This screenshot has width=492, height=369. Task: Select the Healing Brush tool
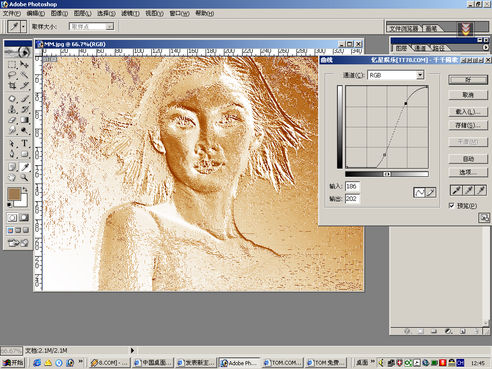tap(12, 99)
